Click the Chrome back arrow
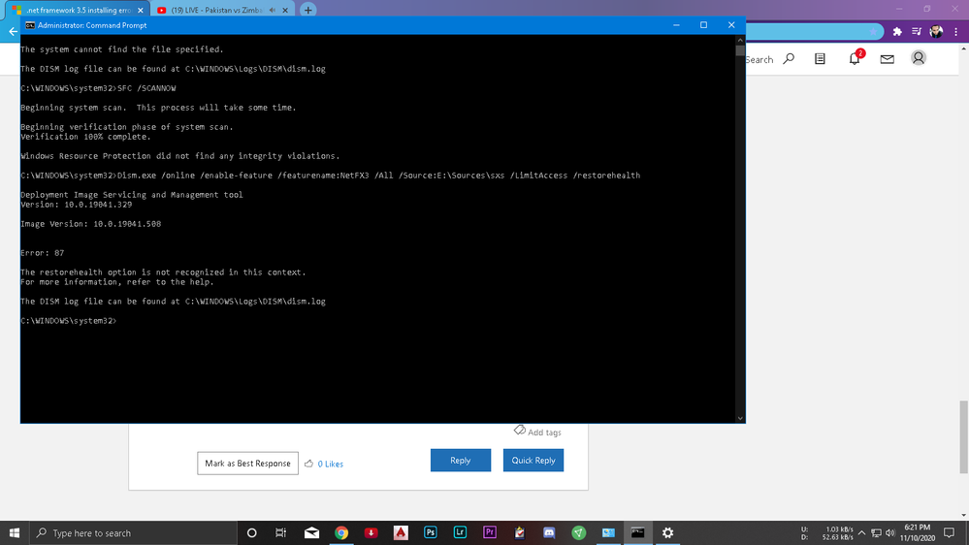 [x=13, y=31]
